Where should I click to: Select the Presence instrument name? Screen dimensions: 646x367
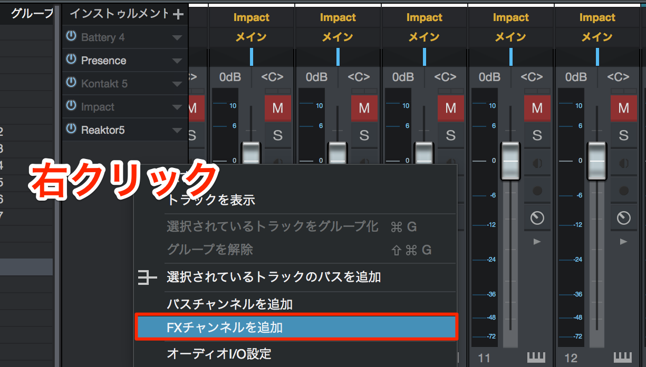[103, 61]
